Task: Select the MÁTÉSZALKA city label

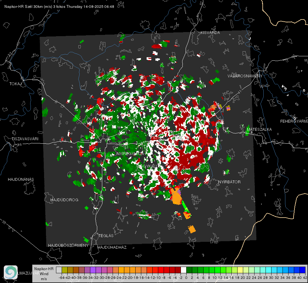Action: point(259,130)
